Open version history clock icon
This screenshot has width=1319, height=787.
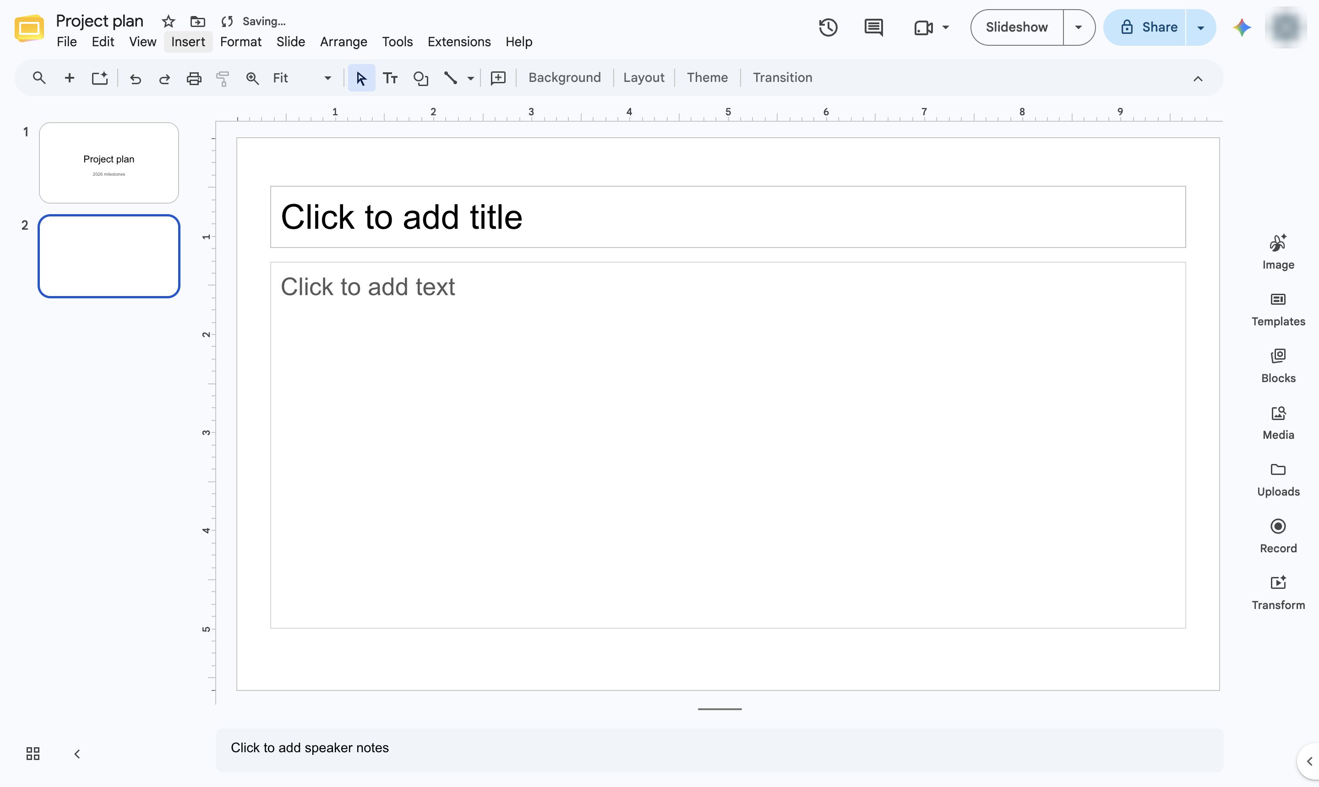(828, 27)
